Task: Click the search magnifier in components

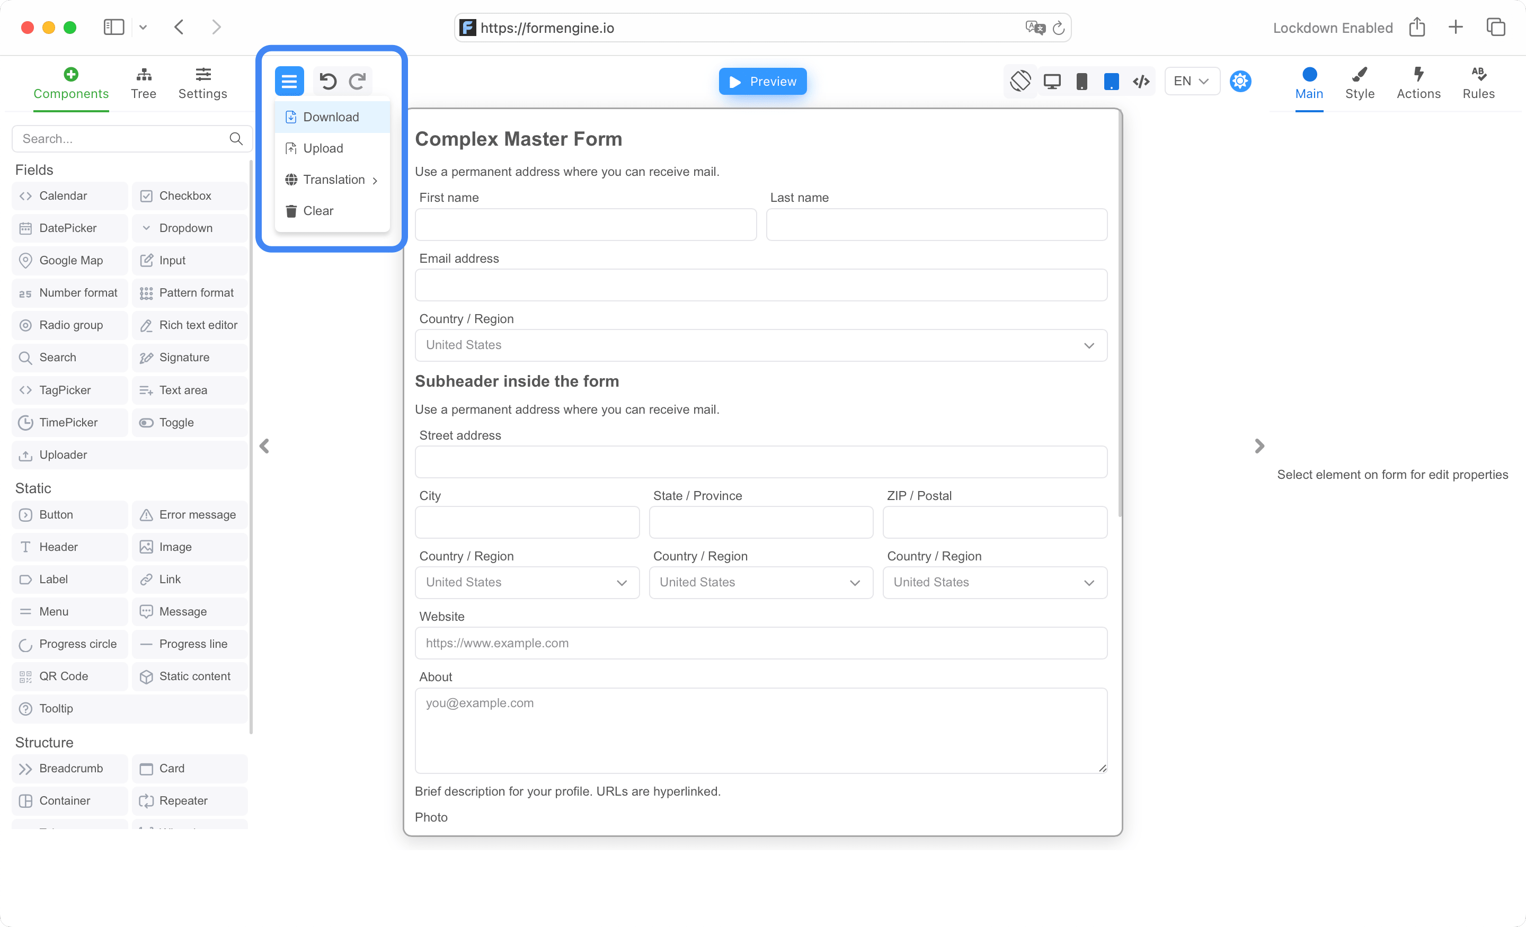Action: 236,139
